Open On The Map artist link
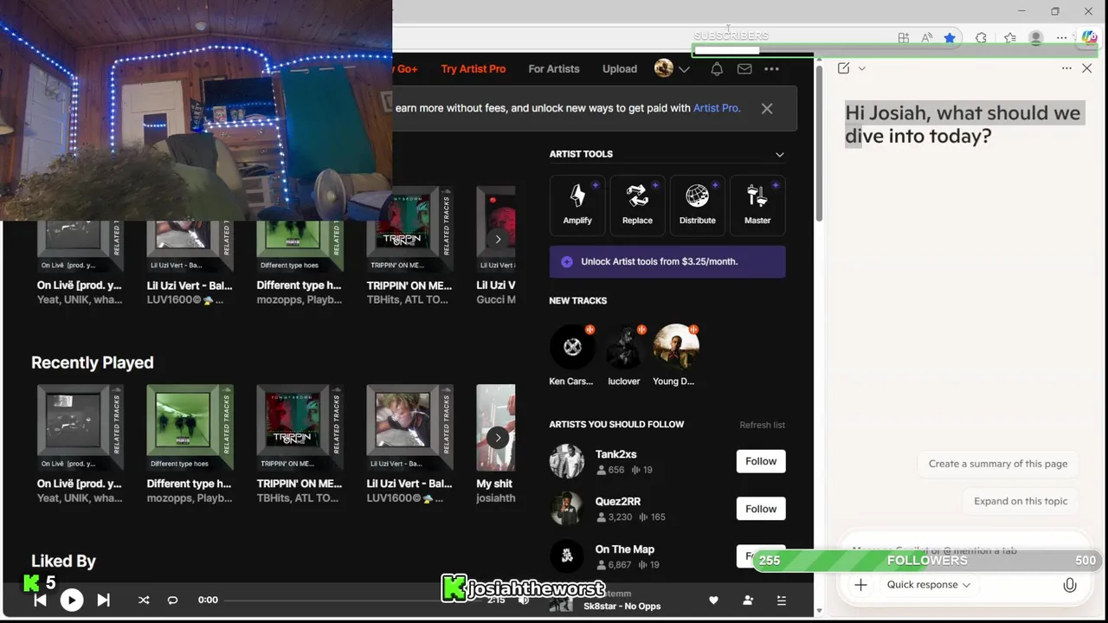Viewport: 1108px width, 623px height. pyautogui.click(x=625, y=549)
